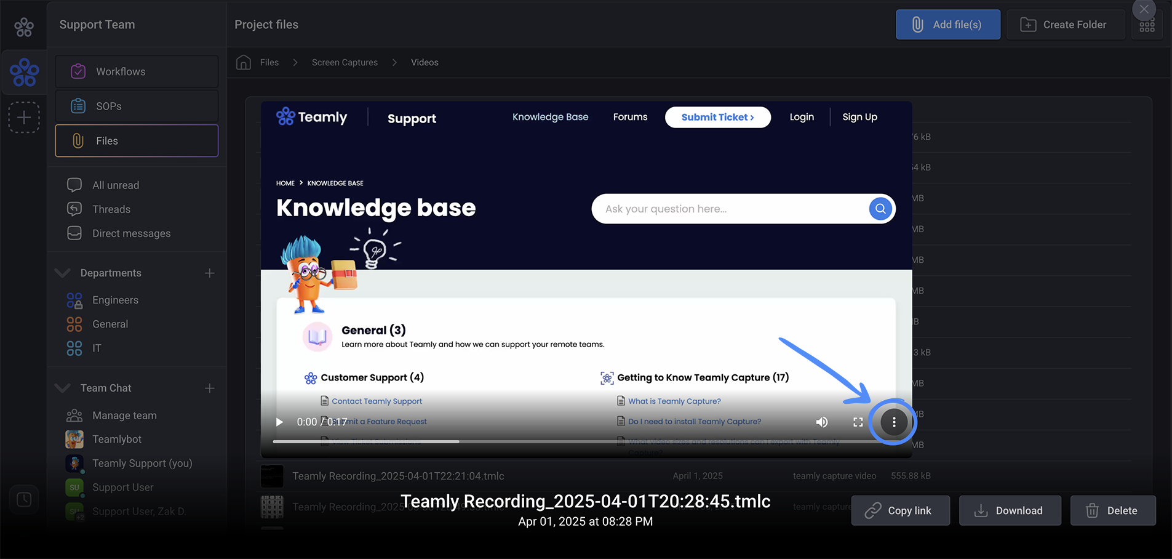This screenshot has width=1172, height=559.
Task: Click the Manage team people icon
Action: tap(74, 416)
